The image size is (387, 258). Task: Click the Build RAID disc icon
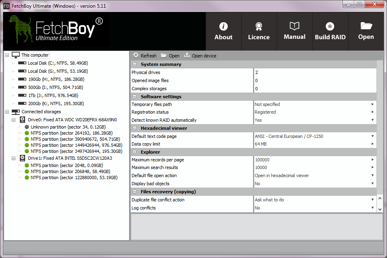click(330, 27)
